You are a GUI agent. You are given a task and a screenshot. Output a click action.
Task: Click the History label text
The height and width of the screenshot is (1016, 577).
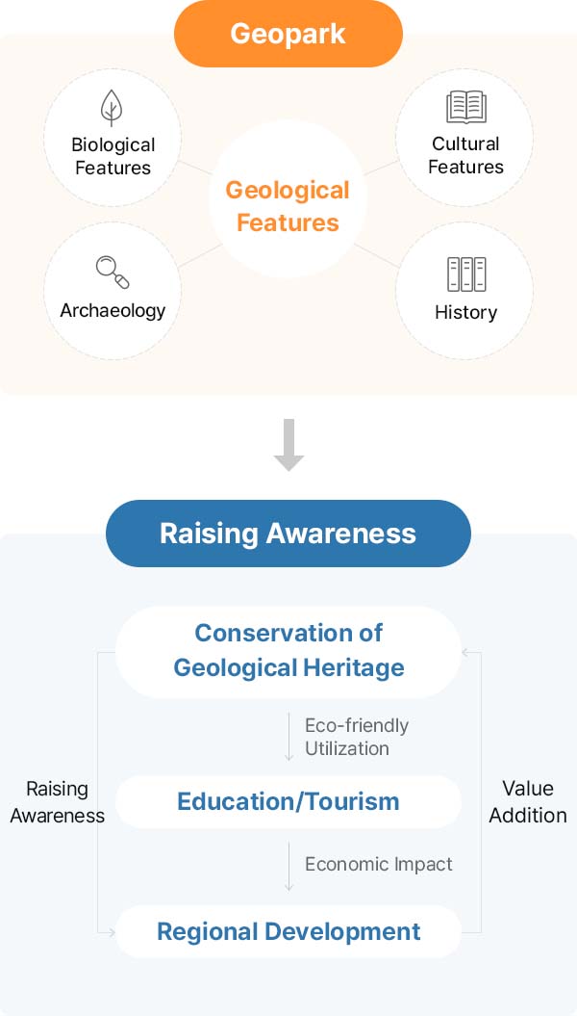point(466,312)
